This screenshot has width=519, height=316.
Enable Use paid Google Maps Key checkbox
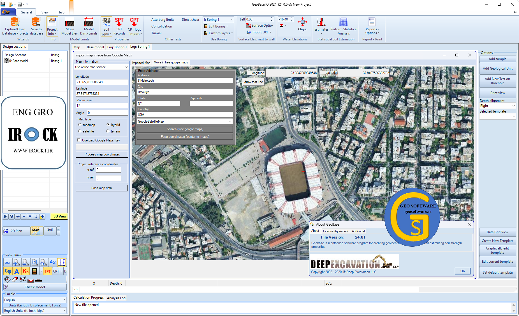click(x=79, y=140)
